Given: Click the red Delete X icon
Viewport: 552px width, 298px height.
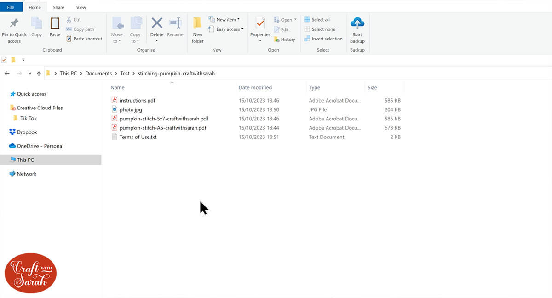Looking at the screenshot, I should click(157, 23).
